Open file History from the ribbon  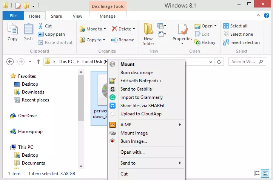(x=205, y=42)
